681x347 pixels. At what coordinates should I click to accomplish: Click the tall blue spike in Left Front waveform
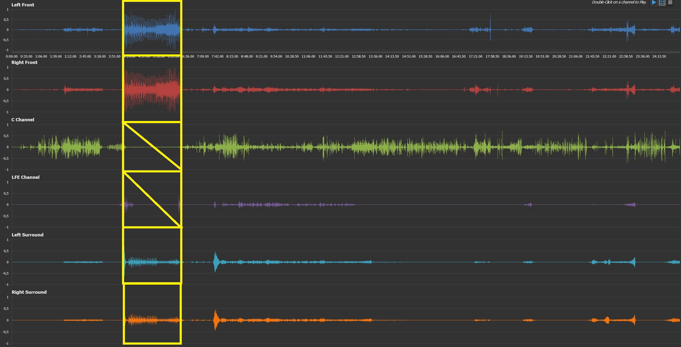[490, 27]
